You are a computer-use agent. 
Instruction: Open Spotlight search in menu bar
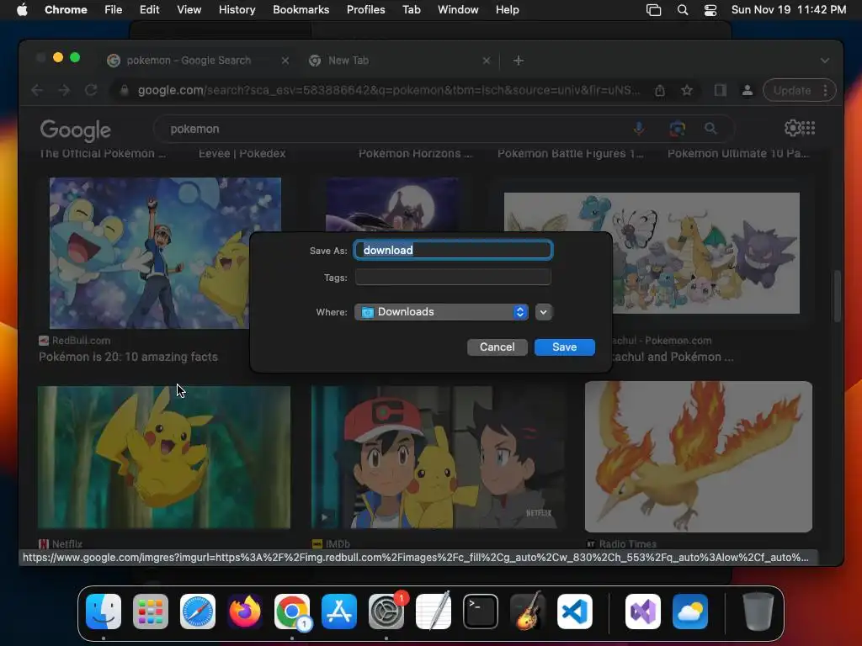(x=682, y=10)
